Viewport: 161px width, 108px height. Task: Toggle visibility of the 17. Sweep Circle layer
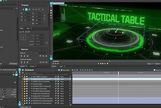click(x=27, y=94)
